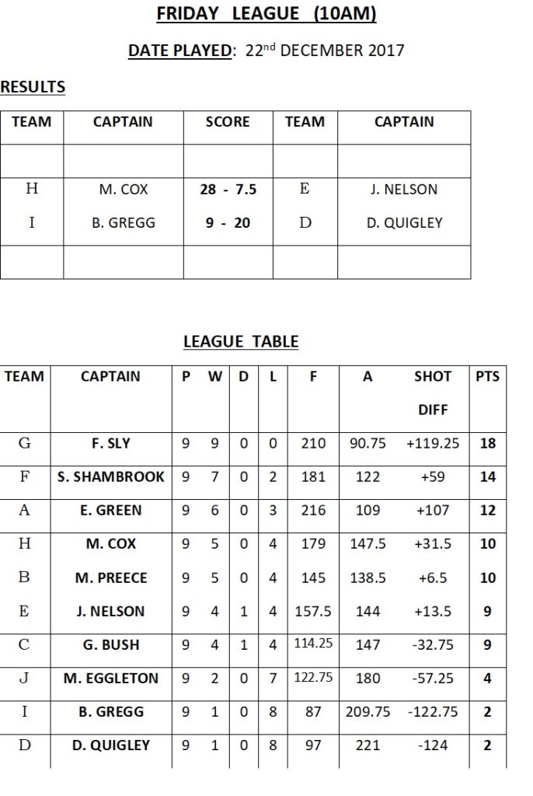Click the PTS column header
Image resolution: width=533 pixels, height=796 pixels.
(x=487, y=376)
